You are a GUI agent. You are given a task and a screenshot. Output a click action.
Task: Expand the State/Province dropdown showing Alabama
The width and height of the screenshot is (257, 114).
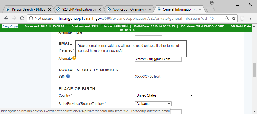(153, 104)
